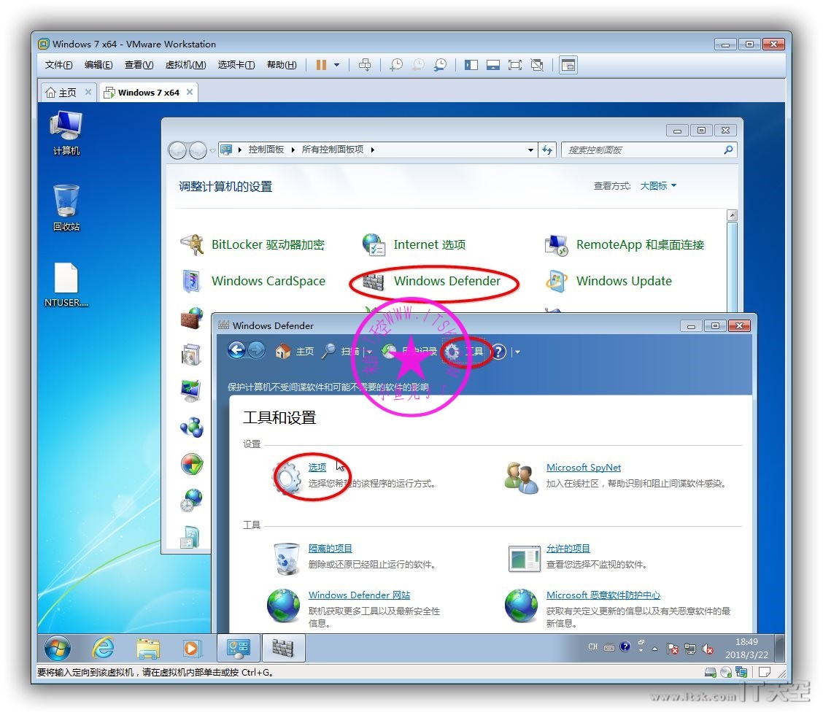This screenshot has width=823, height=715.
Task: Click the VMware take snapshot icon
Action: pos(396,65)
